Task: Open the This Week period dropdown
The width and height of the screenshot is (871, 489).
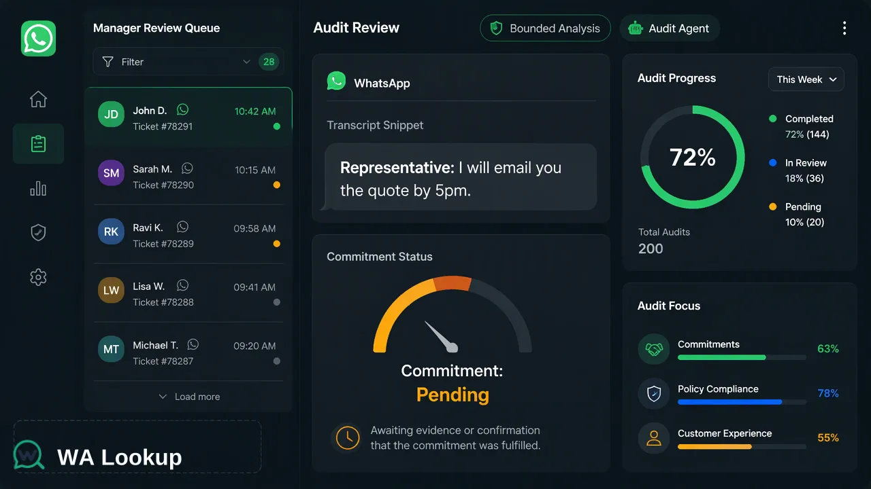Action: pyautogui.click(x=806, y=79)
